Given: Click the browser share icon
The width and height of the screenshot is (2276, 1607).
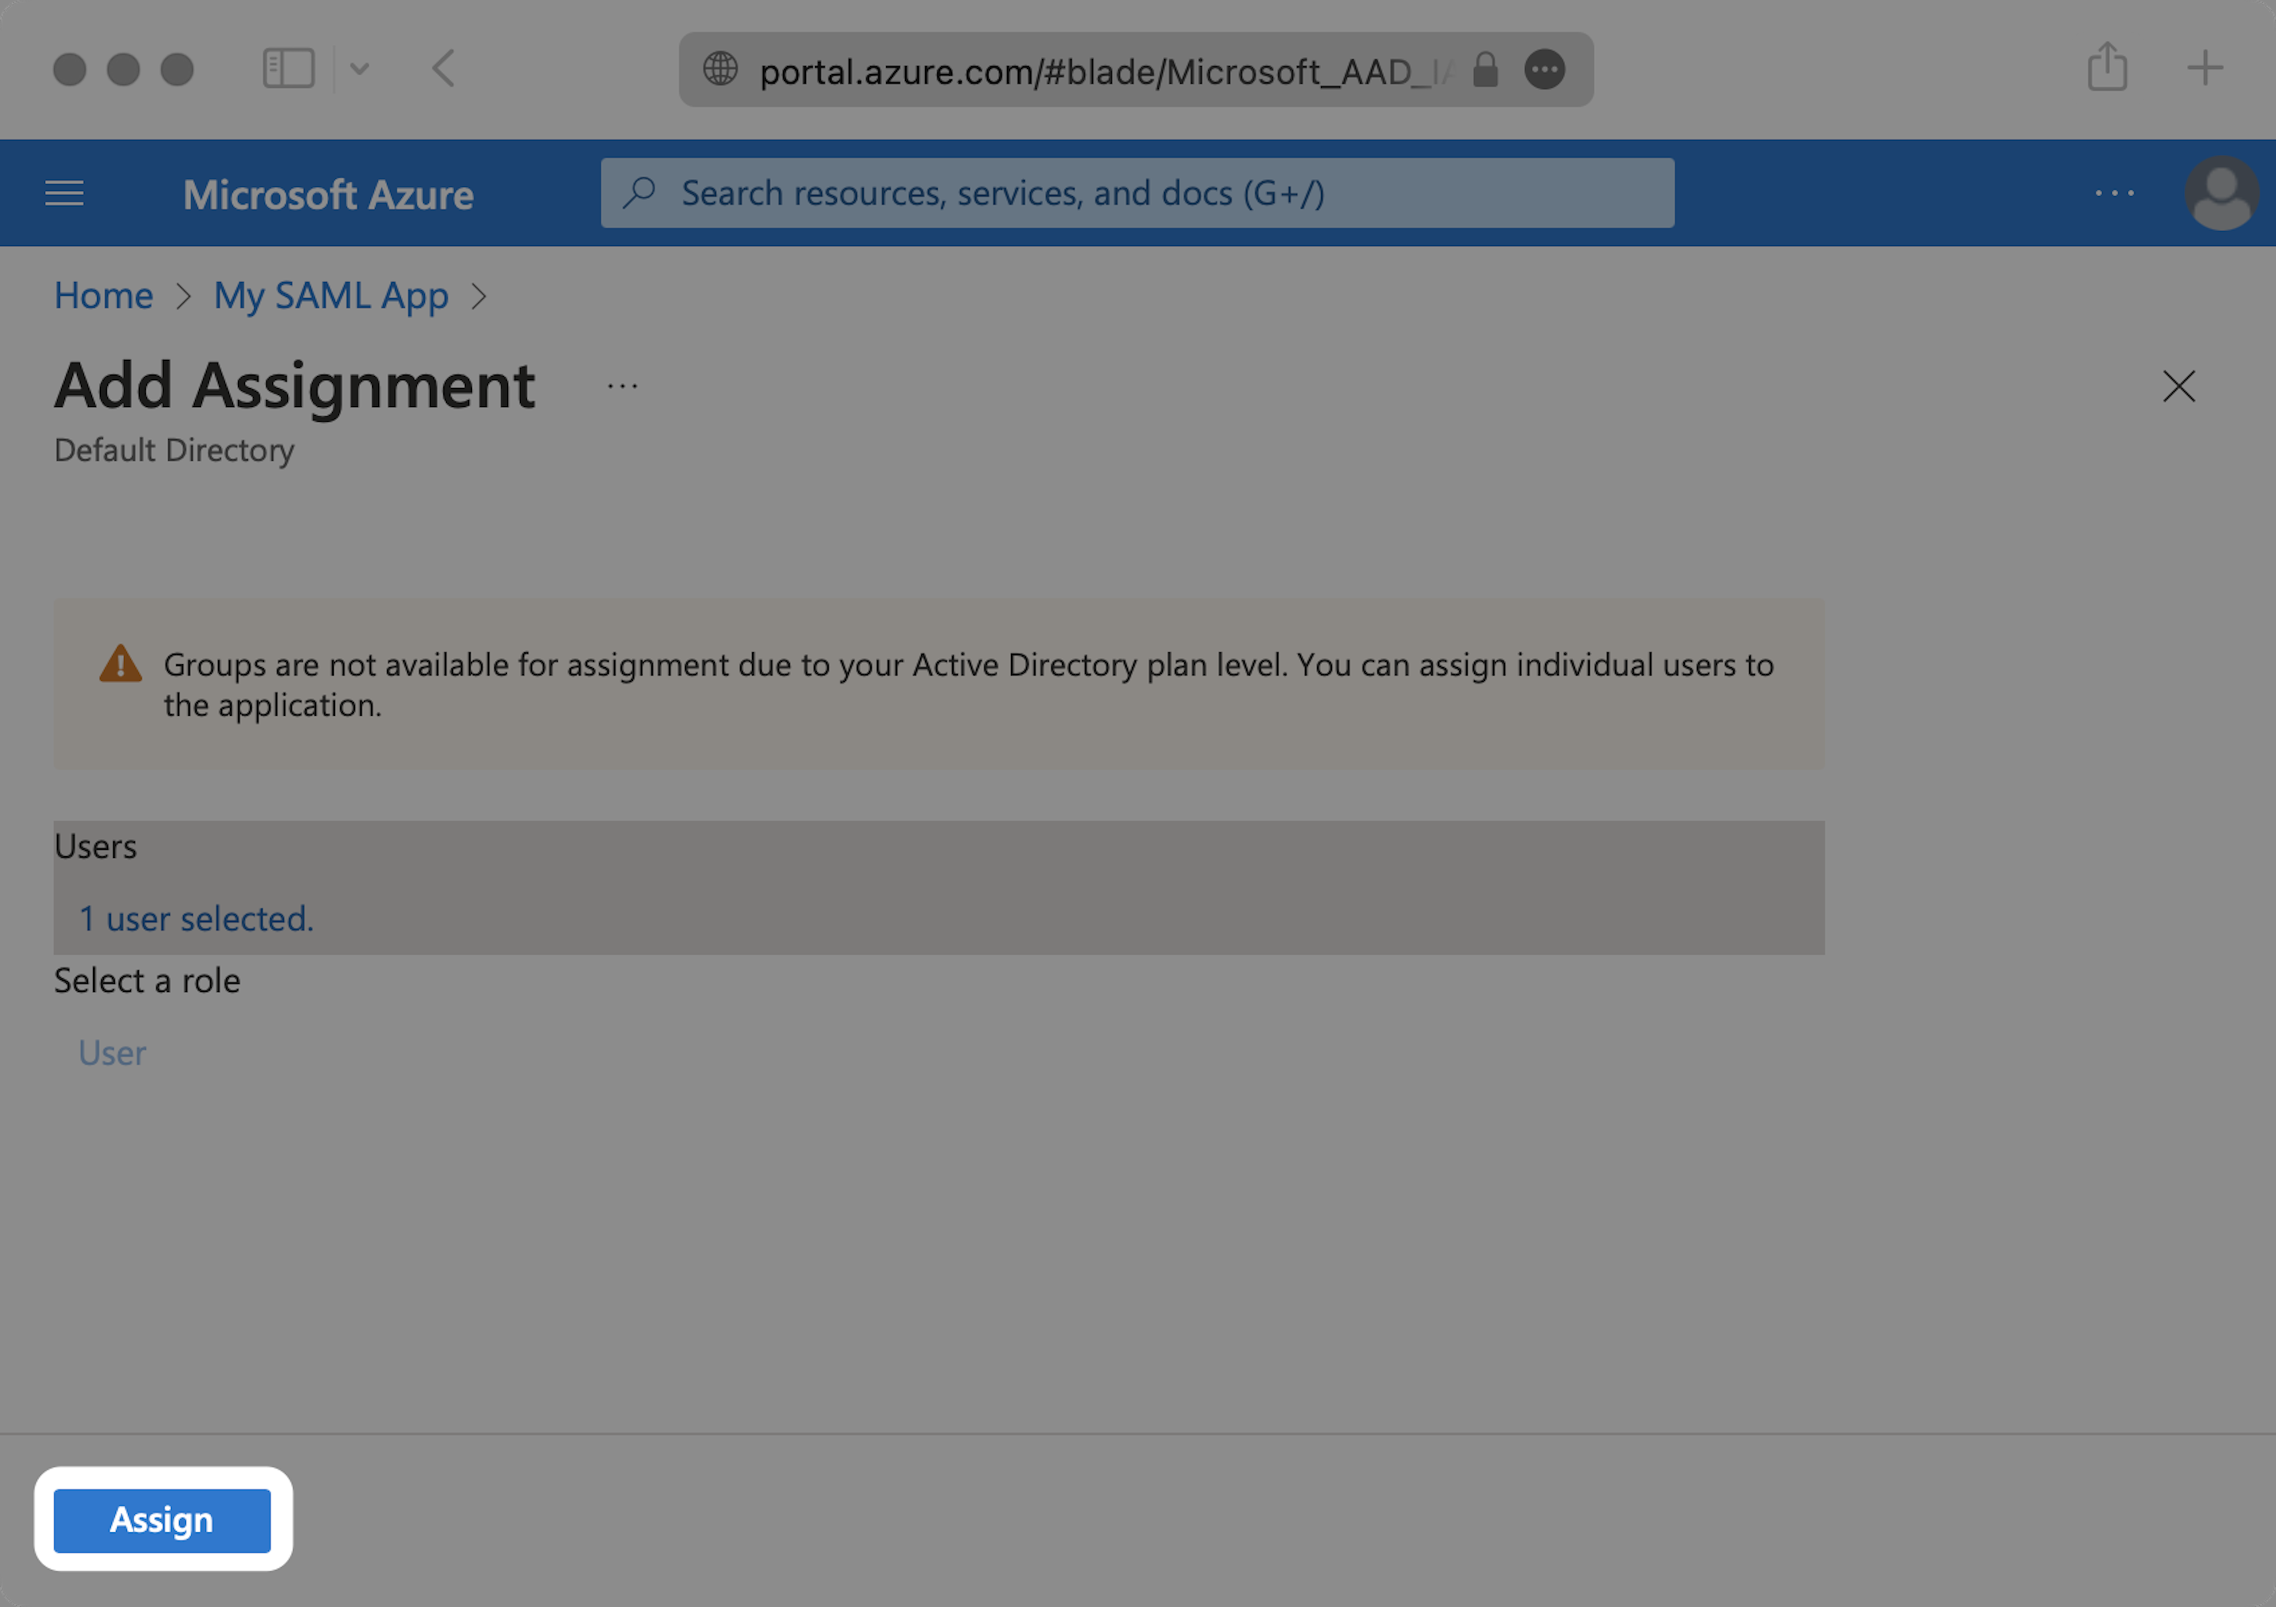Looking at the screenshot, I should (x=2106, y=68).
